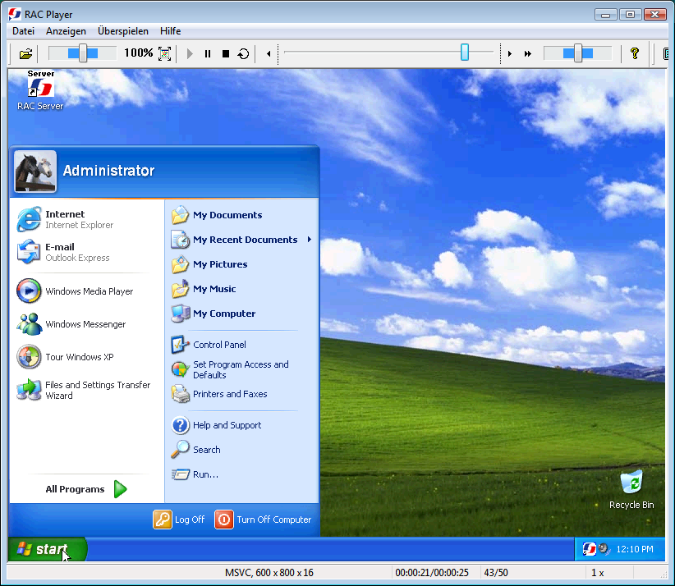Open help via the question mark icon
This screenshot has width=675, height=586.
coord(635,53)
